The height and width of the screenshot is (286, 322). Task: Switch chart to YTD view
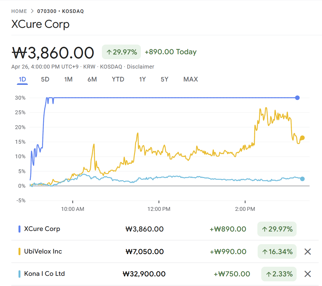click(x=118, y=80)
